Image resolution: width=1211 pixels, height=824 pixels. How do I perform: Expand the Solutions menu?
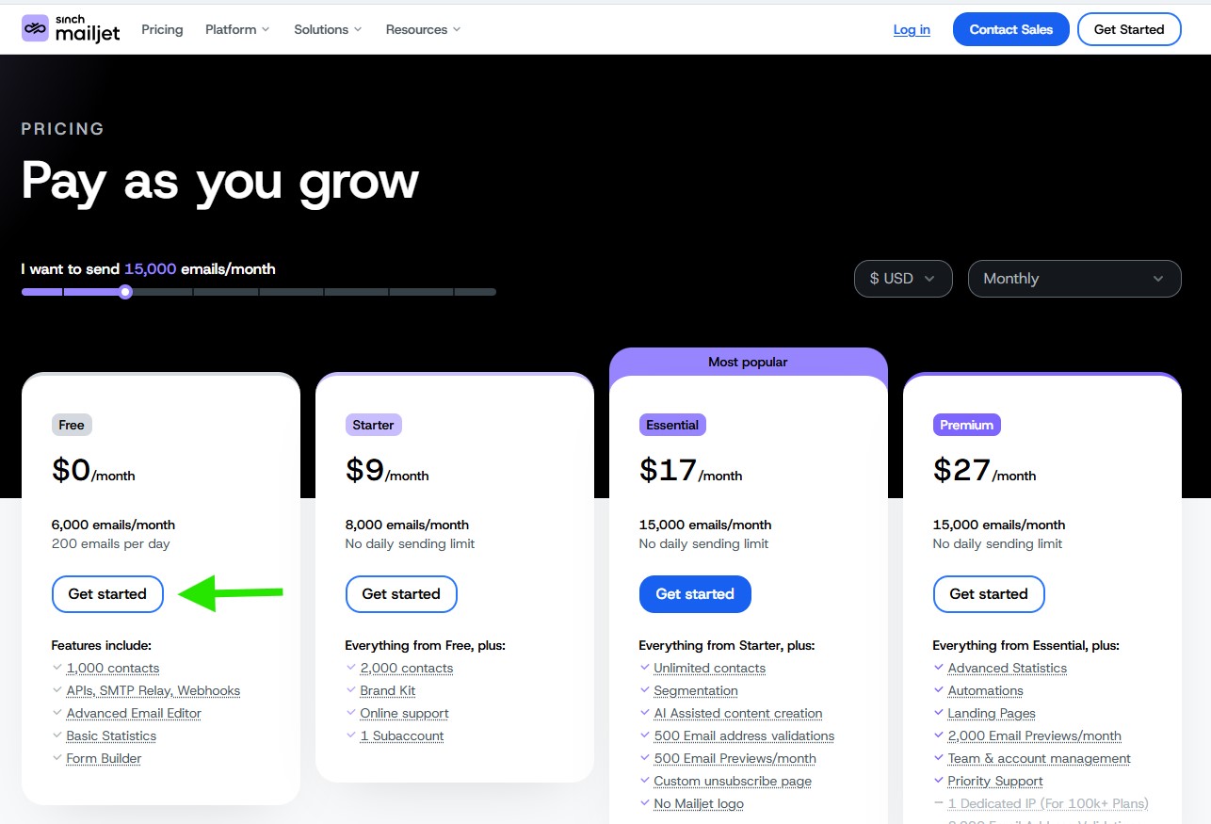[328, 29]
